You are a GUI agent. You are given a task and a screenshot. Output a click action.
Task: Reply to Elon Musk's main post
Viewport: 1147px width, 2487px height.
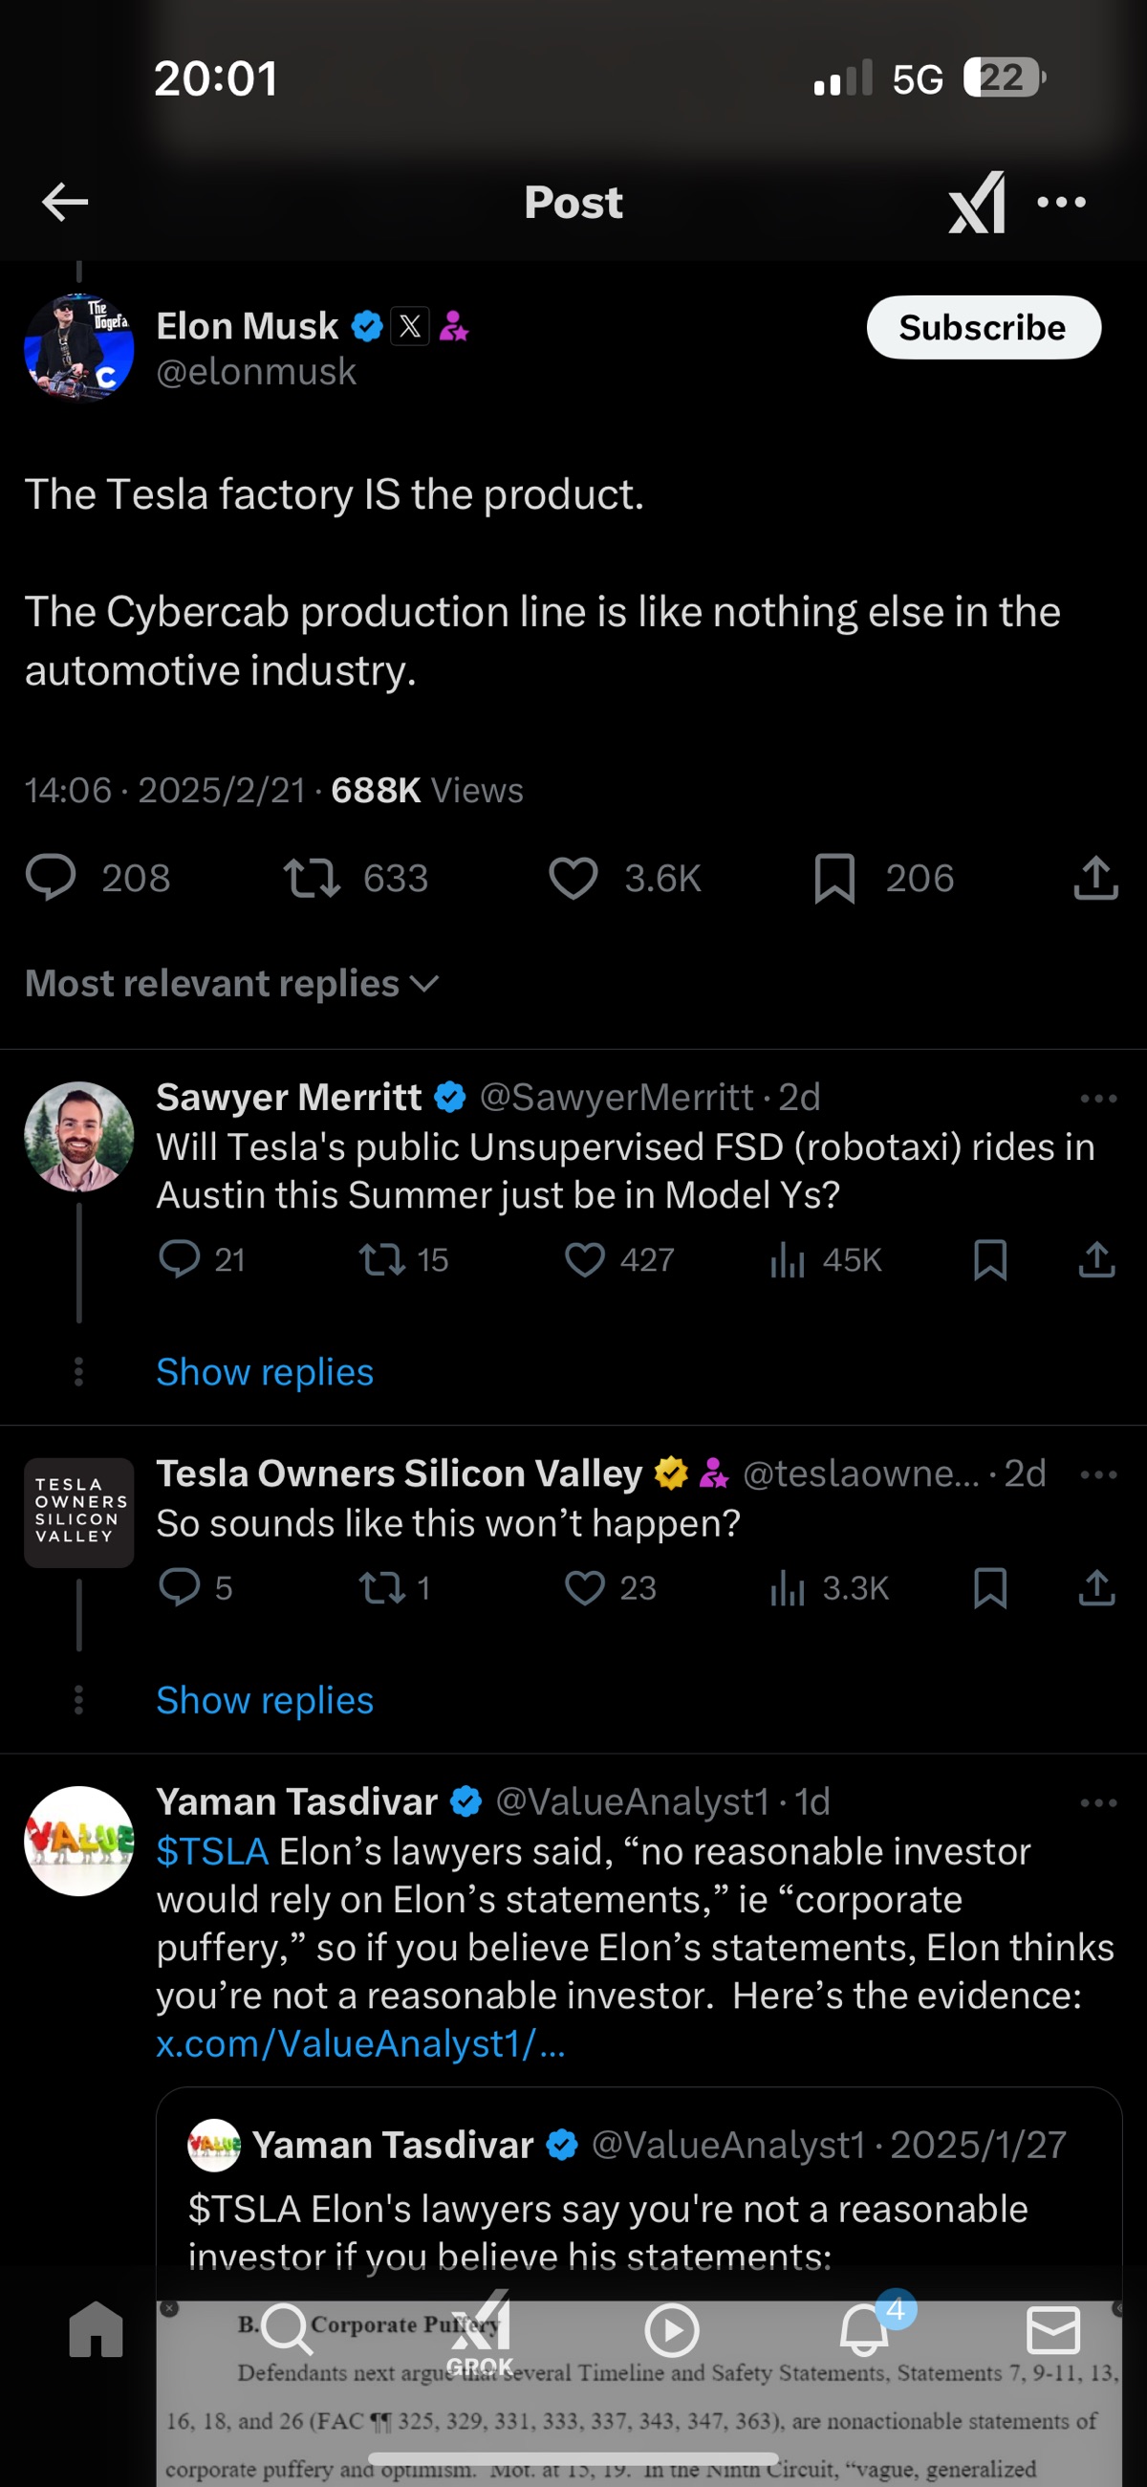(51, 879)
